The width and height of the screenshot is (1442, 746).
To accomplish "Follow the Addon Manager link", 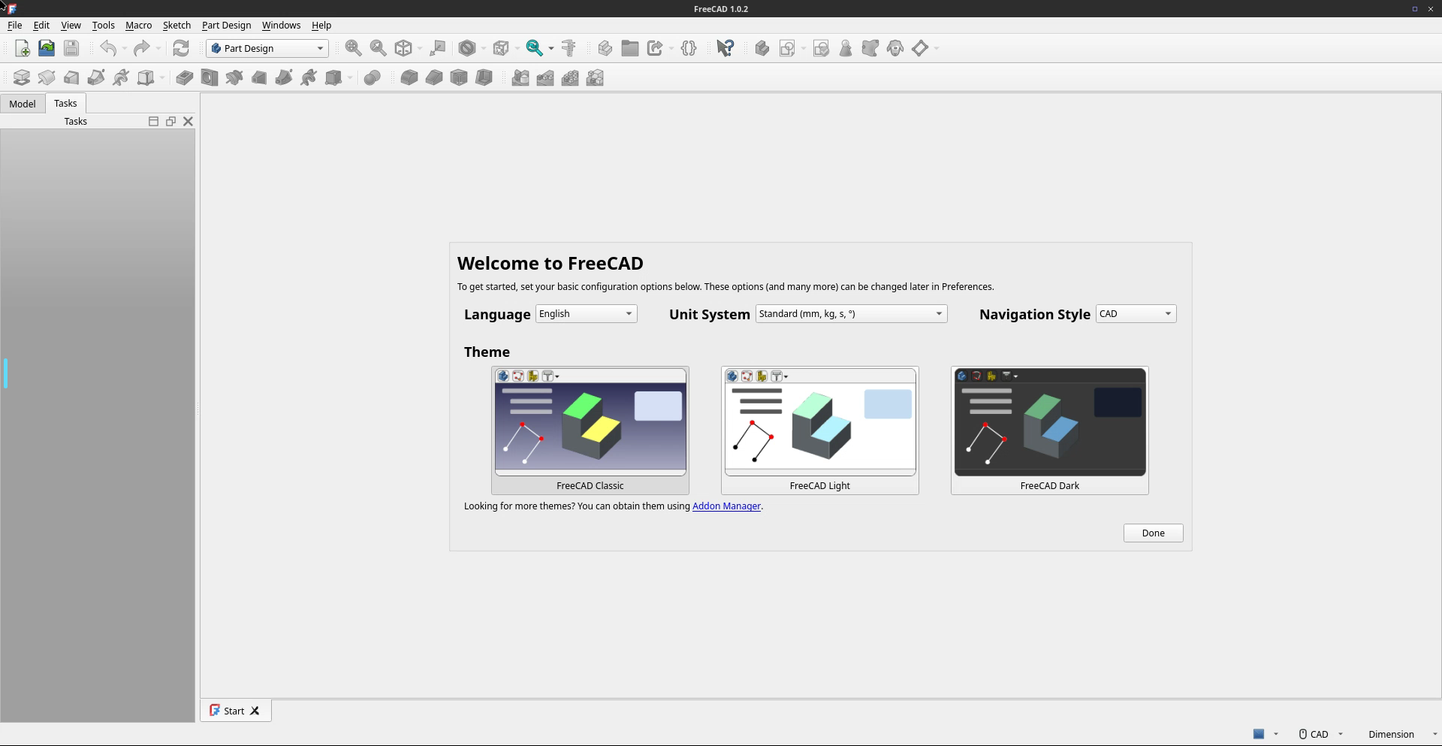I will point(726,506).
